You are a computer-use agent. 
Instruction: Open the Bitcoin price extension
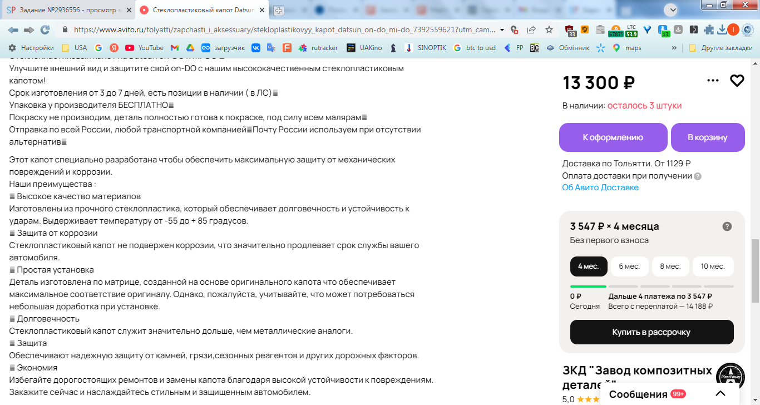[615, 31]
